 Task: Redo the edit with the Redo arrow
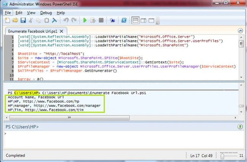click(74, 20)
